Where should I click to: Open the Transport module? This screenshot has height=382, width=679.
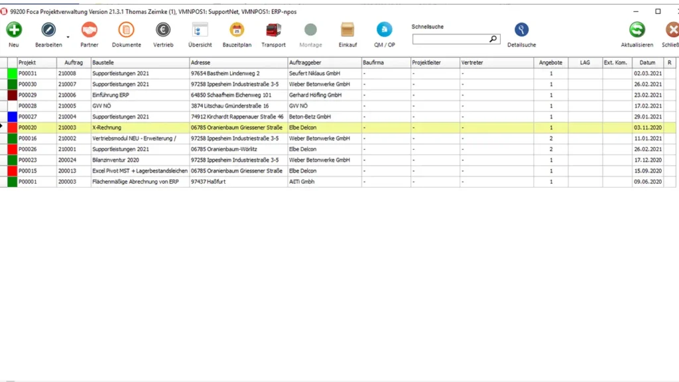[x=273, y=31]
